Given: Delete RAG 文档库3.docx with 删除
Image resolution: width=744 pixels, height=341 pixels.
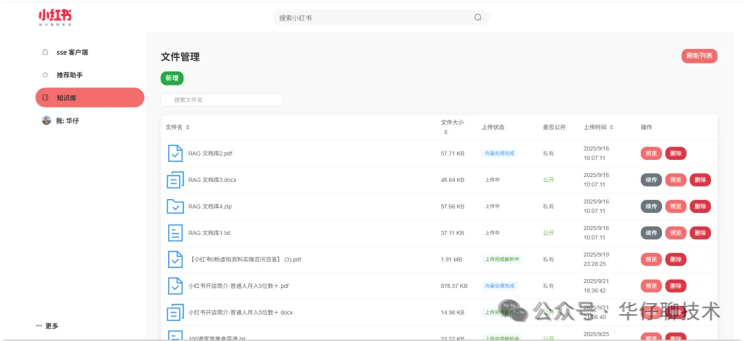Looking at the screenshot, I should [x=701, y=180].
